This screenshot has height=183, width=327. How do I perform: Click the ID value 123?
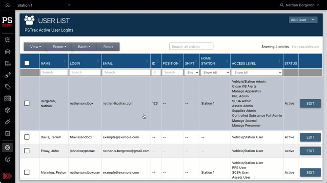coord(155,103)
